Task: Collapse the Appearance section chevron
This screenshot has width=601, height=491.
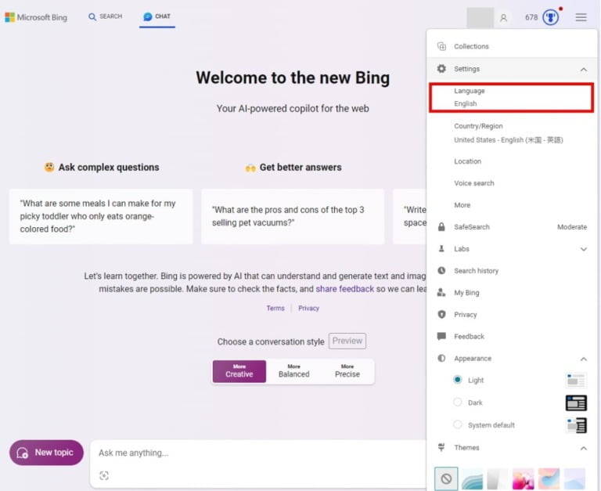Action: tap(583, 359)
